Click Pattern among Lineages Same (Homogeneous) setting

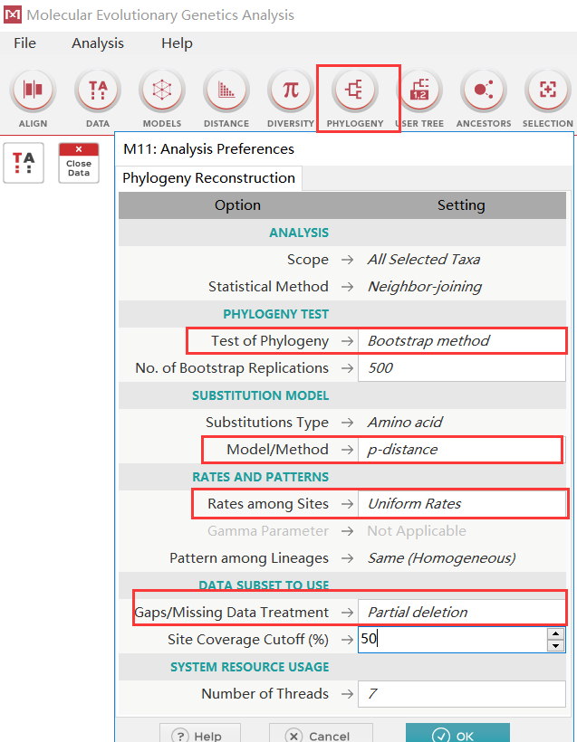click(x=441, y=558)
